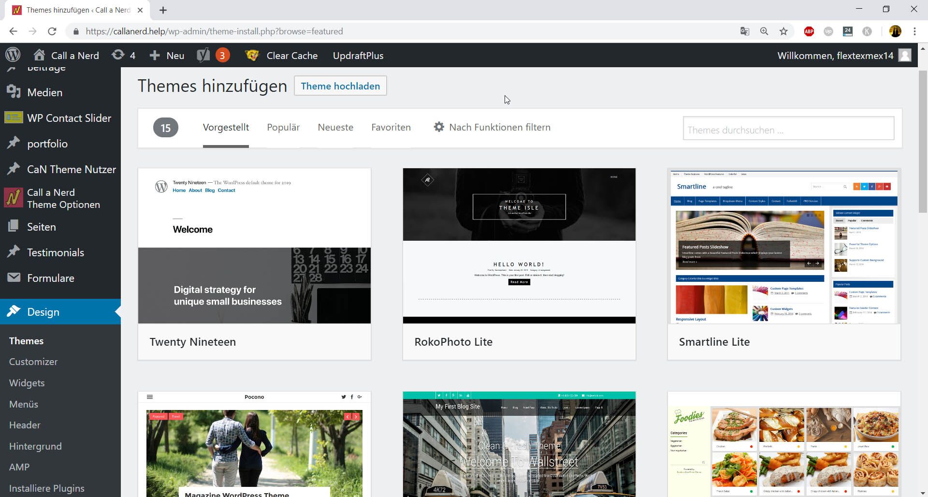
Task: Open the calendar extension icon showing 24
Action: tap(848, 31)
